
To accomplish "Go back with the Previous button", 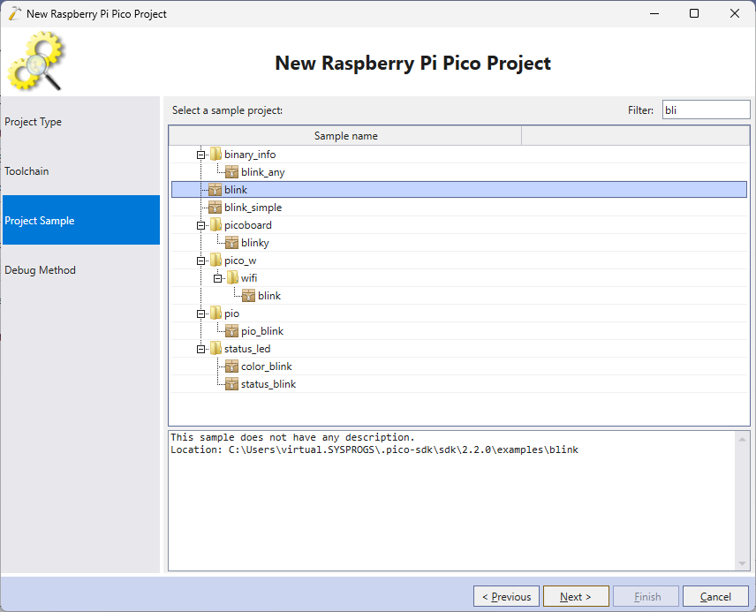I will click(x=506, y=597).
